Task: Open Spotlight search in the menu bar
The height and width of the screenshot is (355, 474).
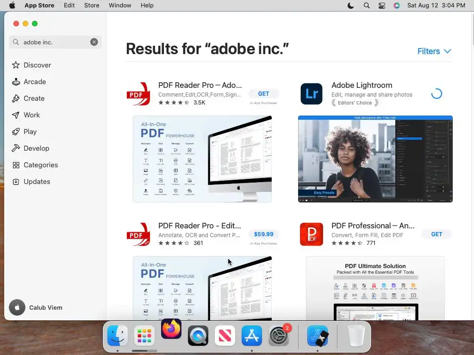Action: coord(367,6)
